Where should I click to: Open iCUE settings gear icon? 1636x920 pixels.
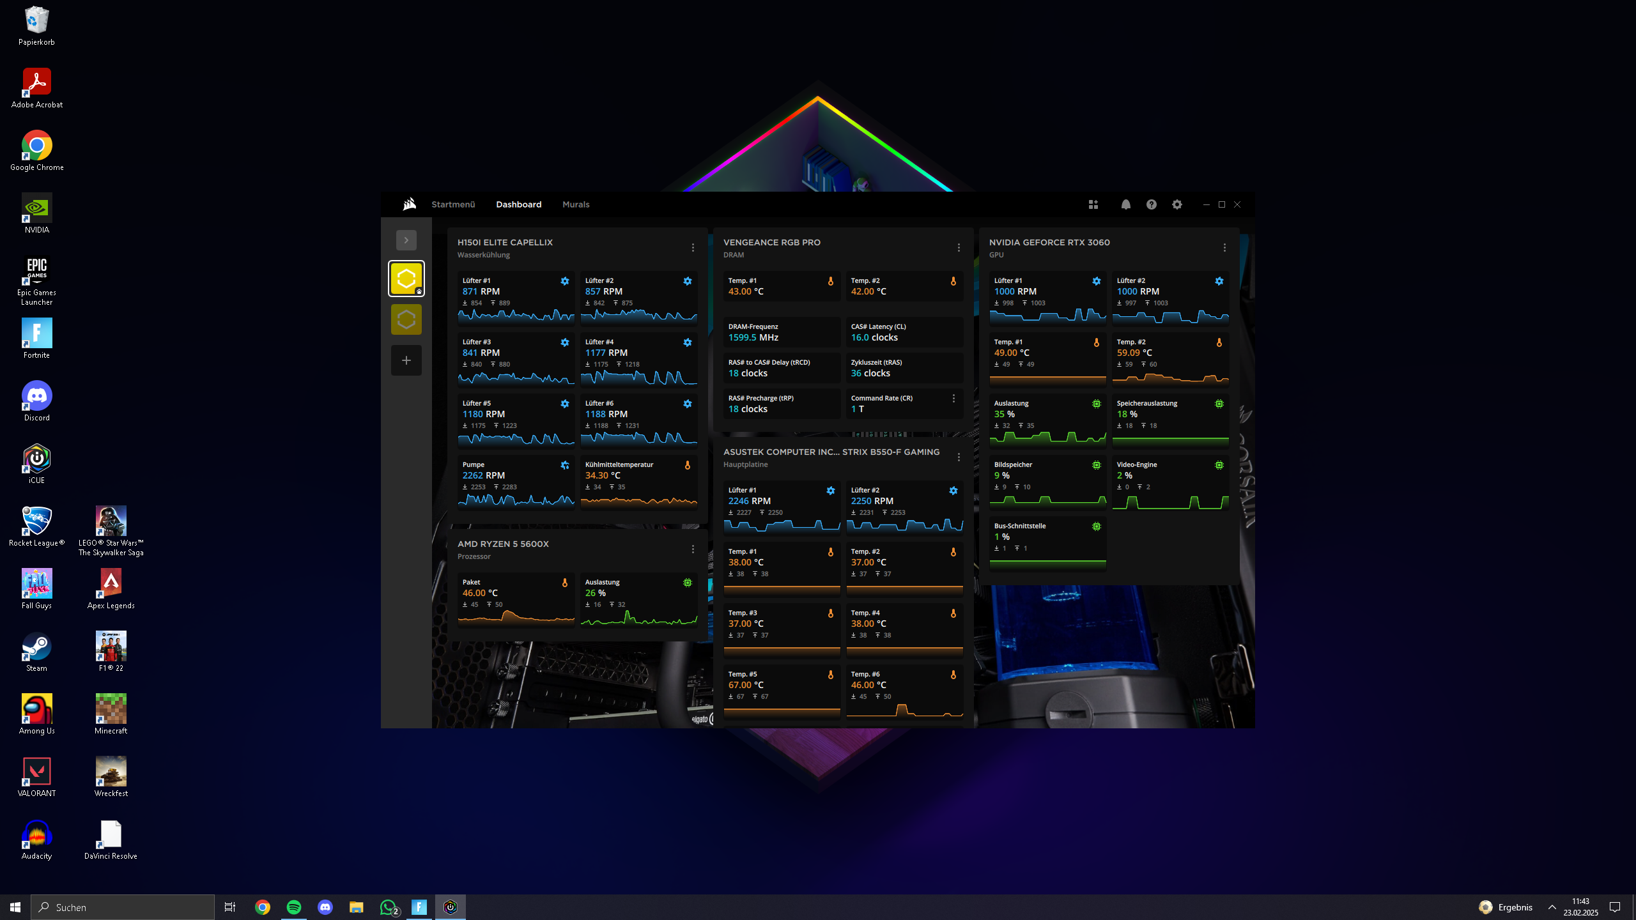[1177, 204]
